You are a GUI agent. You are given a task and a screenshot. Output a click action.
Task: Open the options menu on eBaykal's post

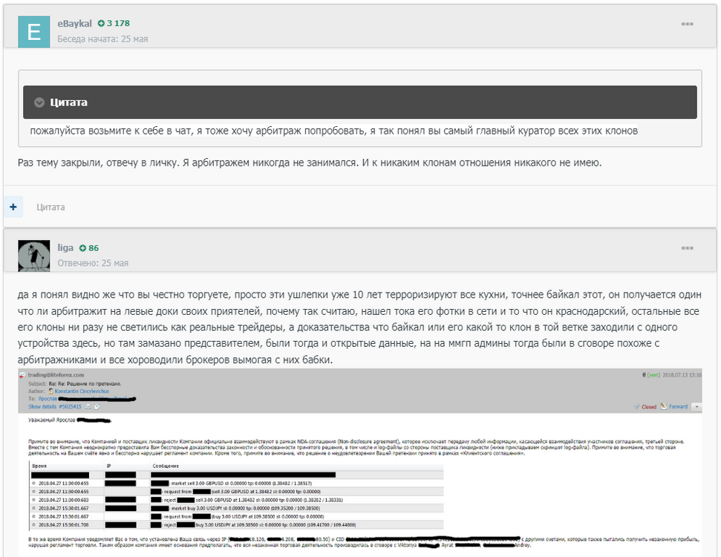687,24
